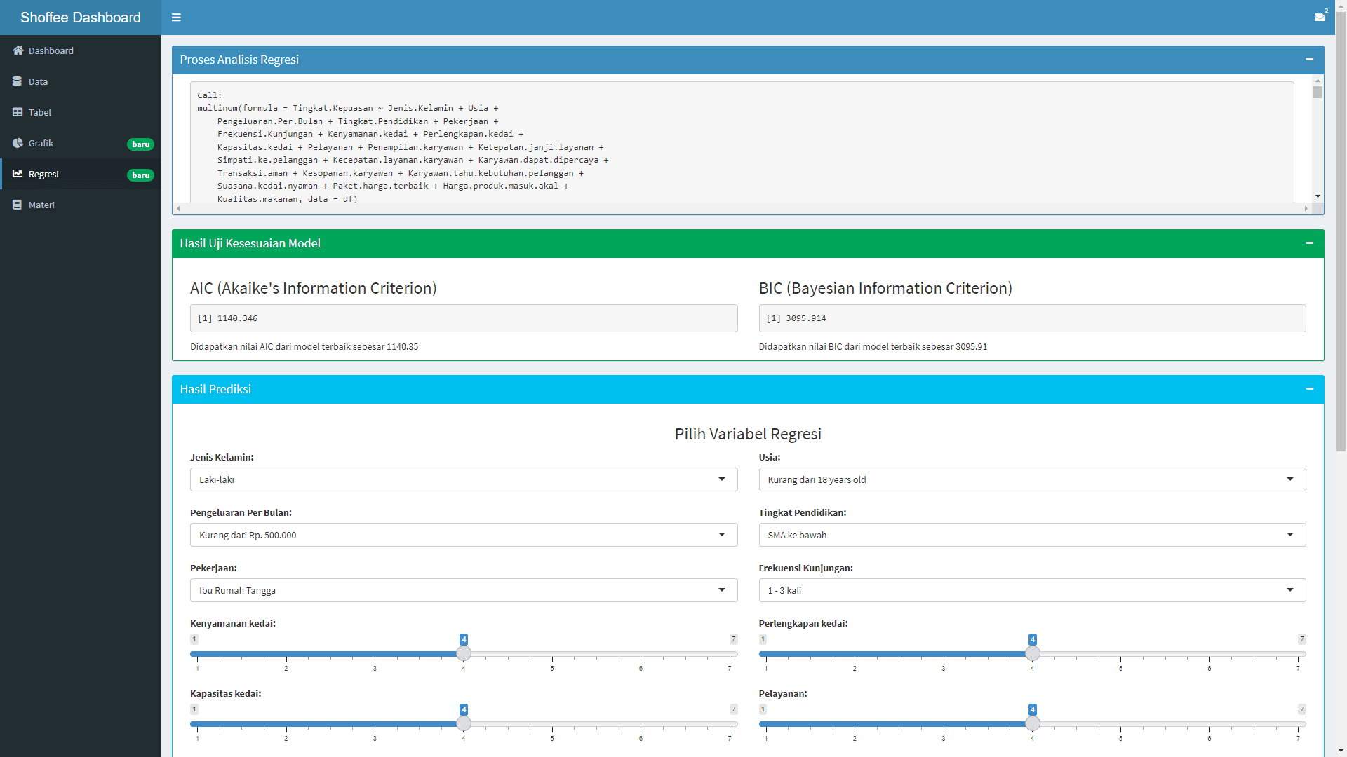Screen dimensions: 1347x757
Task: Click the Pelayanan slider handle
Action: tap(1032, 723)
